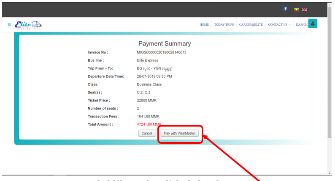Open the Facebook page icon
The image size is (335, 181).
click(x=286, y=9)
